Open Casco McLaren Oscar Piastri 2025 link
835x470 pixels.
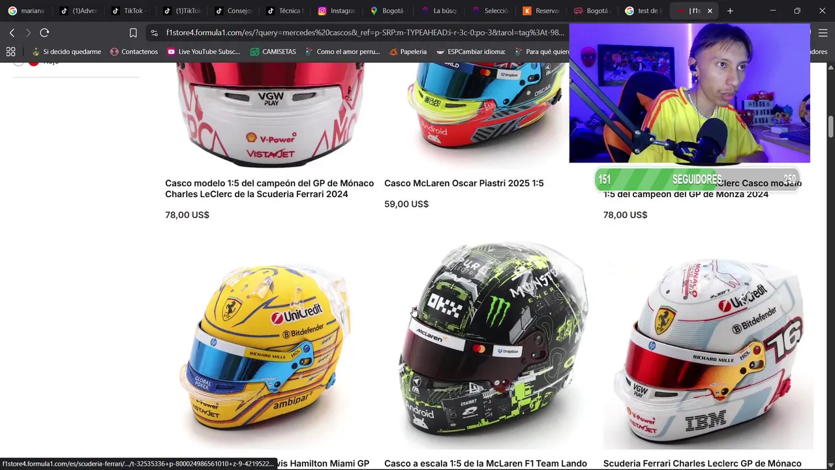464,183
